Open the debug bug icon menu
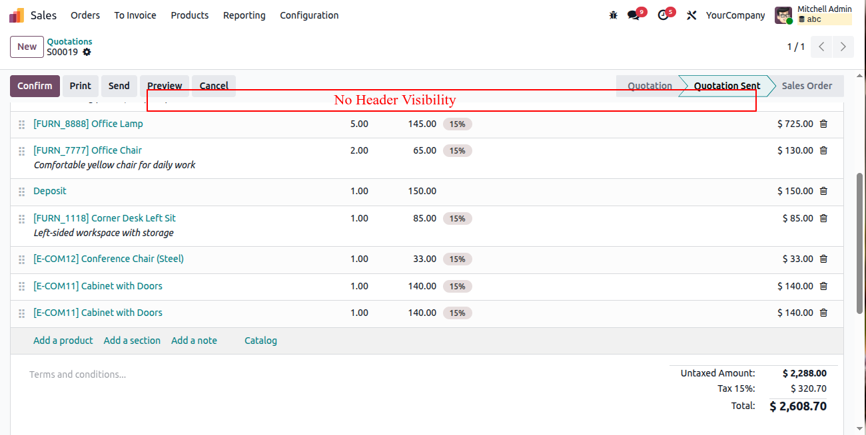This screenshot has height=435, width=866. (x=614, y=15)
